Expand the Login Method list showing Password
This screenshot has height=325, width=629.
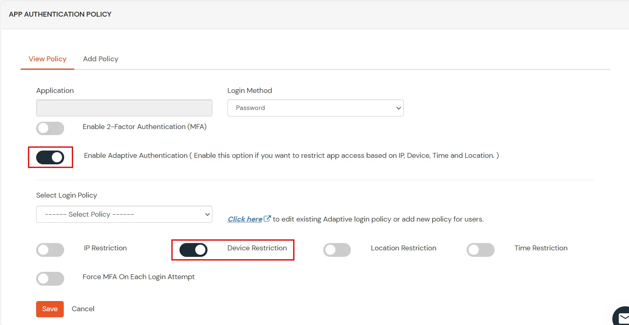[315, 108]
